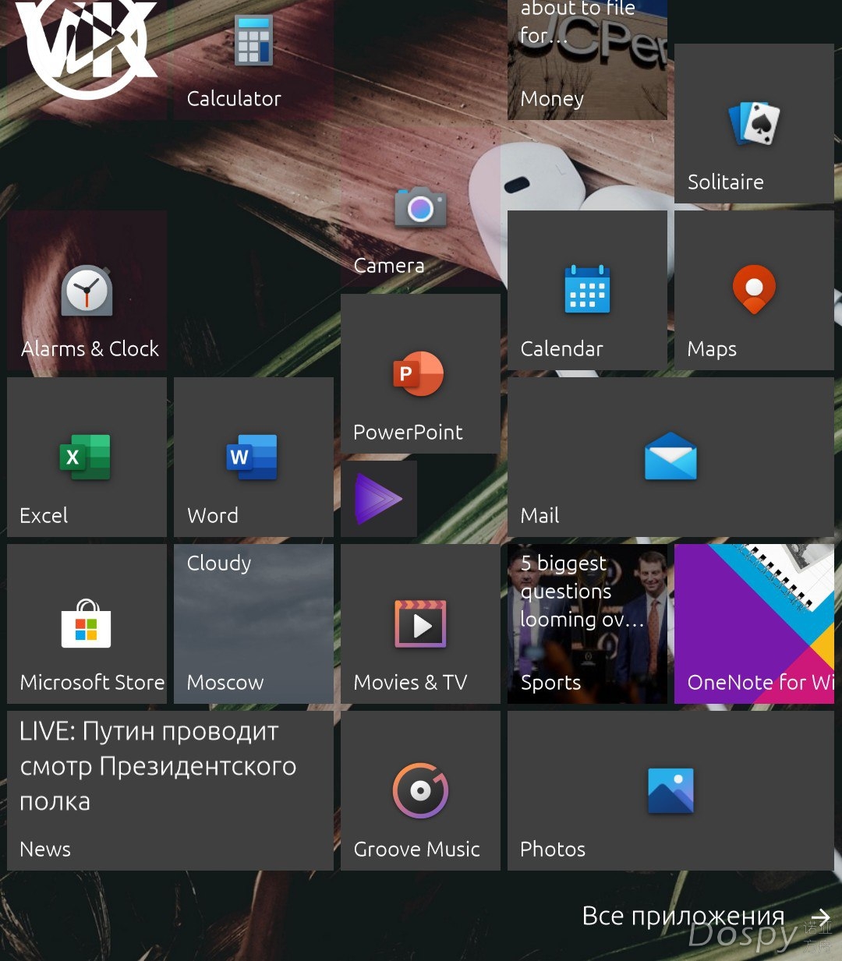Open the Moscow Cloudy weather tile
The image size is (842, 961).
coord(253,624)
